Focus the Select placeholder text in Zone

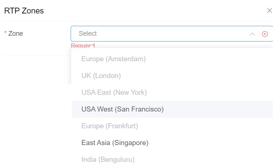point(88,34)
